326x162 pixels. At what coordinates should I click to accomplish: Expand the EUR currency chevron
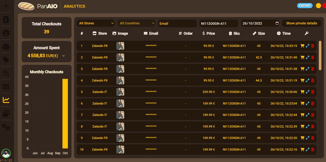click(x=64, y=56)
